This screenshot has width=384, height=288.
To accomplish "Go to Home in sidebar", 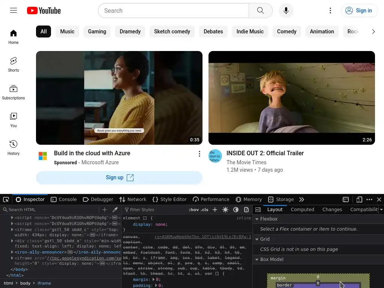I will click(x=13, y=37).
